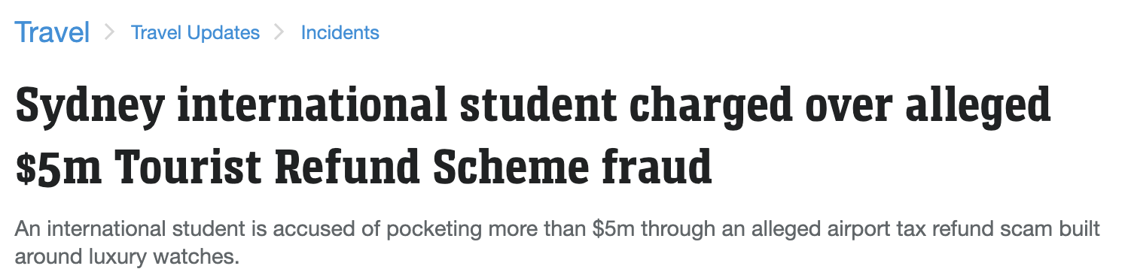This screenshot has height=278, width=1128.
Task: Open the Travel breadcrumb link
Action: 52,32
